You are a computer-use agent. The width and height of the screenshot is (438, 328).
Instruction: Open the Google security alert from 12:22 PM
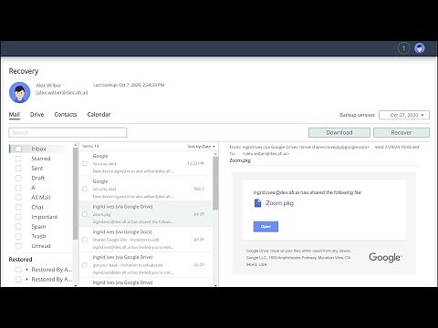pyautogui.click(x=146, y=163)
